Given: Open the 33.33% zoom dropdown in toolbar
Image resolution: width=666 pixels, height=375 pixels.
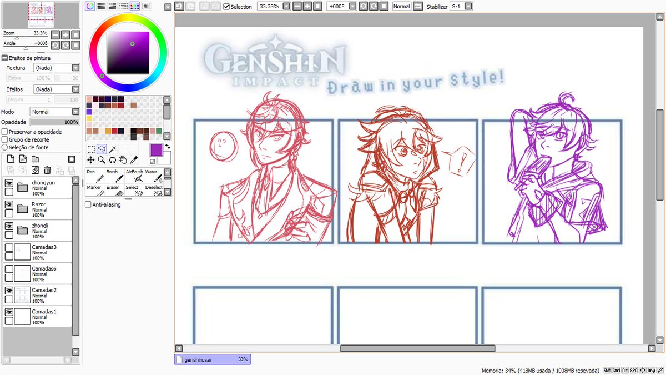Looking at the screenshot, I should [x=286, y=6].
